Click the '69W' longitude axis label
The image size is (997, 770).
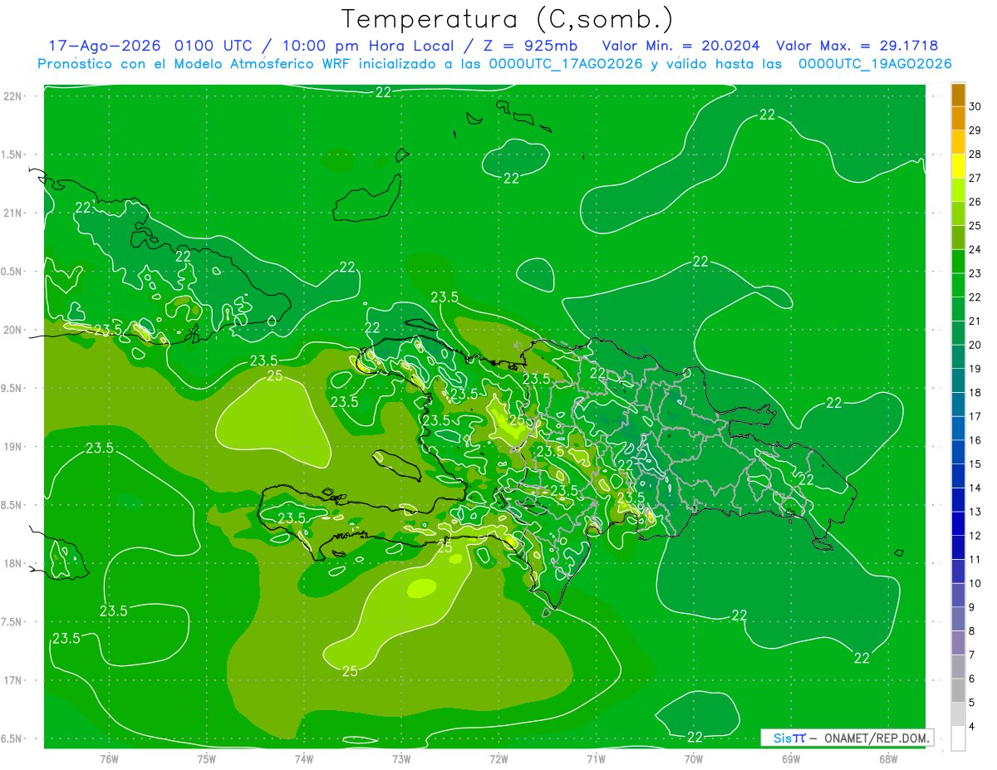[x=791, y=759]
